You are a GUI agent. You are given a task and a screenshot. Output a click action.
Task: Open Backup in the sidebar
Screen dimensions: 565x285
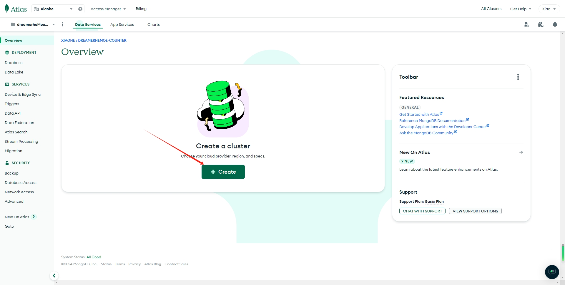[11, 173]
